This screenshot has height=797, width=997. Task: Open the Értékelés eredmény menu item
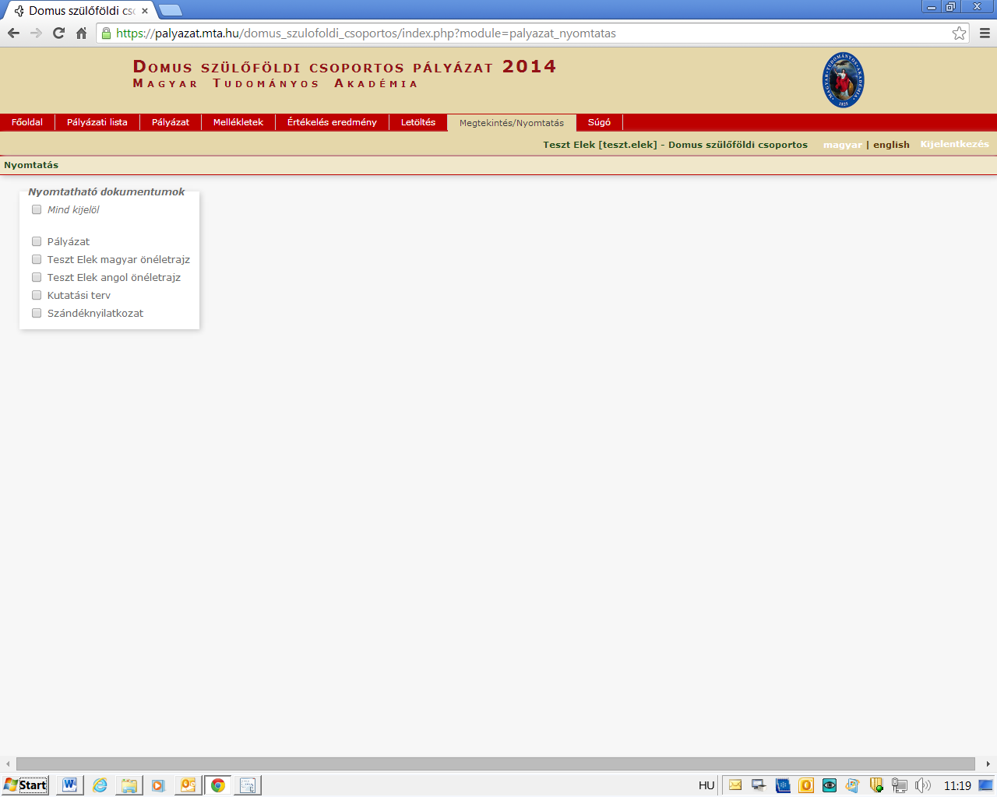[x=332, y=122]
